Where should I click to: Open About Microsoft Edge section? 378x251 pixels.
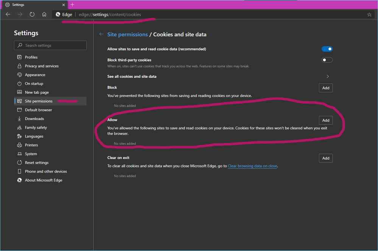pos(50,180)
